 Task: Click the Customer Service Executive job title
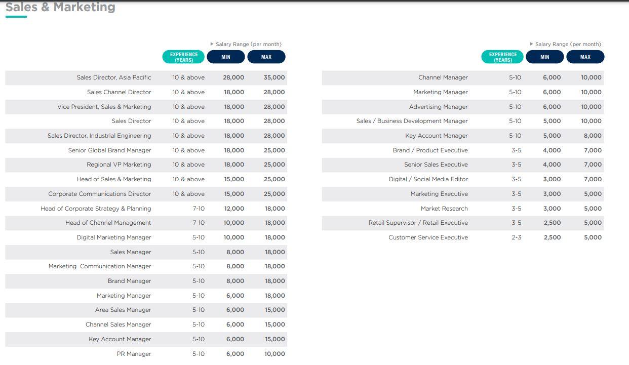428,237
